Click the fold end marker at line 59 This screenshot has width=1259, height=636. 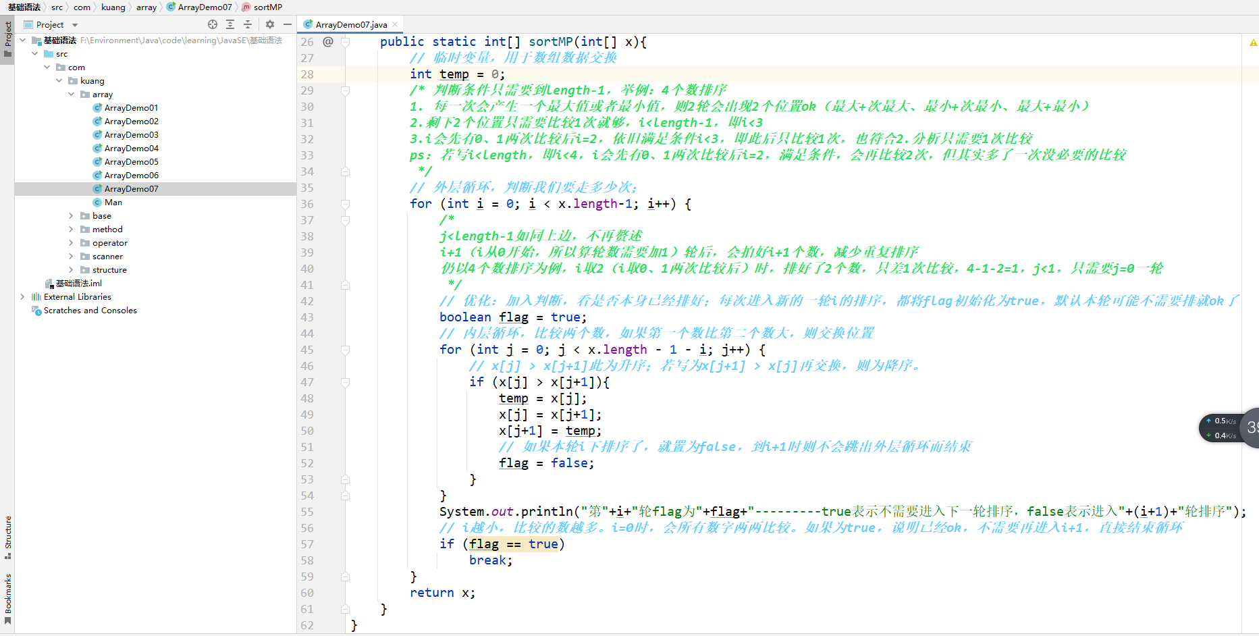tap(346, 577)
